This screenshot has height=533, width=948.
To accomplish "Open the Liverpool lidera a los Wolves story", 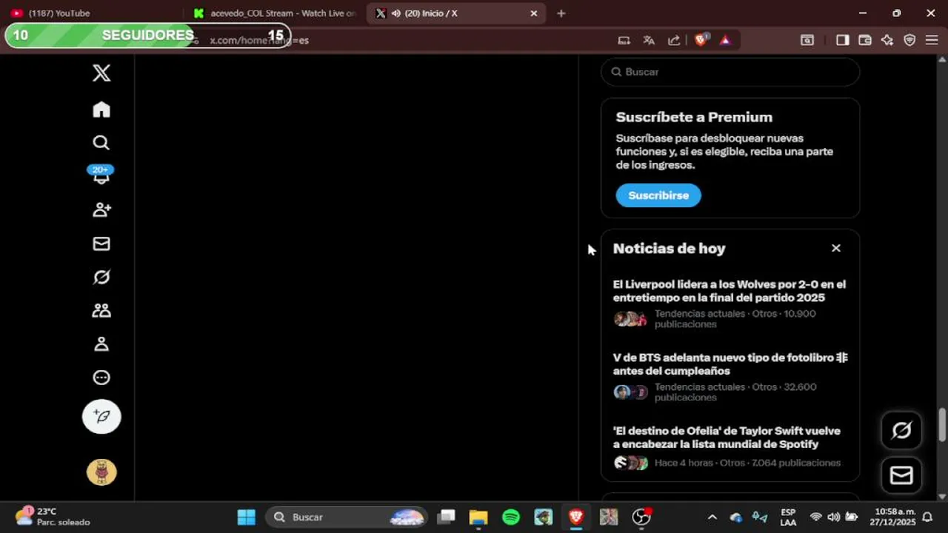I will pos(730,304).
